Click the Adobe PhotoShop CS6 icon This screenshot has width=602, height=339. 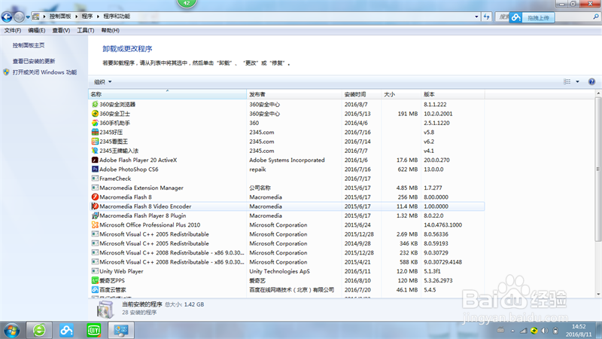pos(95,169)
